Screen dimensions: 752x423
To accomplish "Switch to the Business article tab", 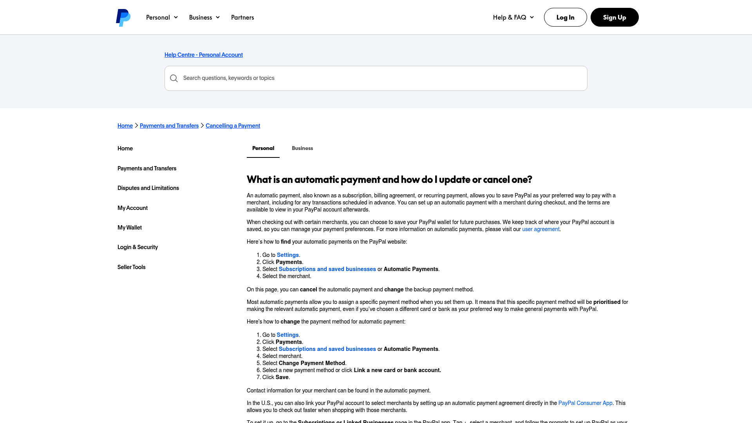I will click(x=302, y=148).
